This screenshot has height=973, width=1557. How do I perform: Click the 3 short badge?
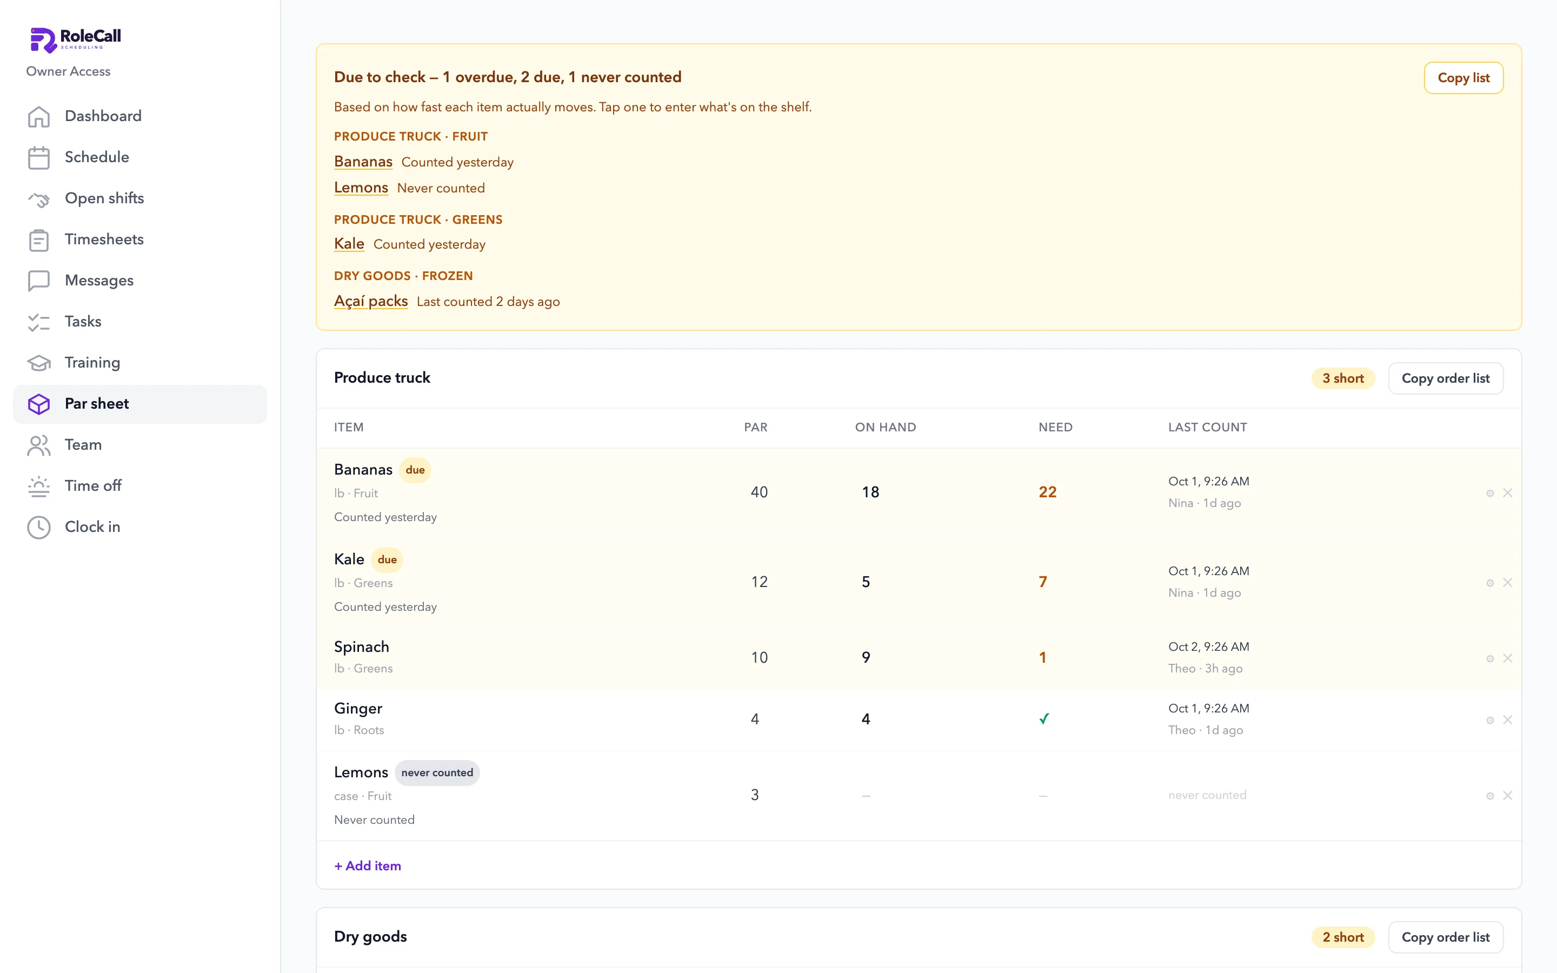point(1343,378)
